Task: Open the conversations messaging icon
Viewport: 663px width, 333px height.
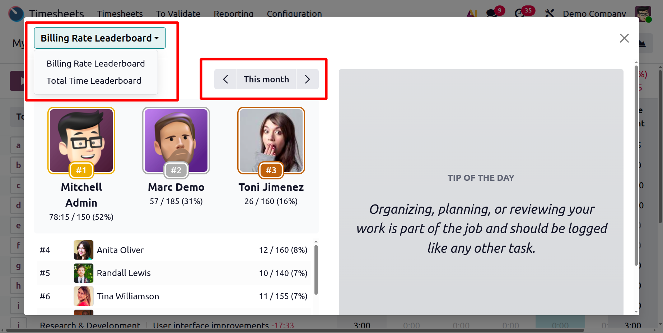Action: click(491, 13)
